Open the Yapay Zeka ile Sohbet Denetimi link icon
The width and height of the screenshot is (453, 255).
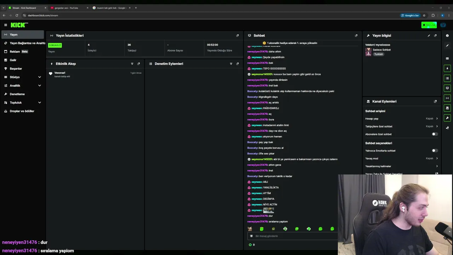pyautogui.click(x=437, y=174)
